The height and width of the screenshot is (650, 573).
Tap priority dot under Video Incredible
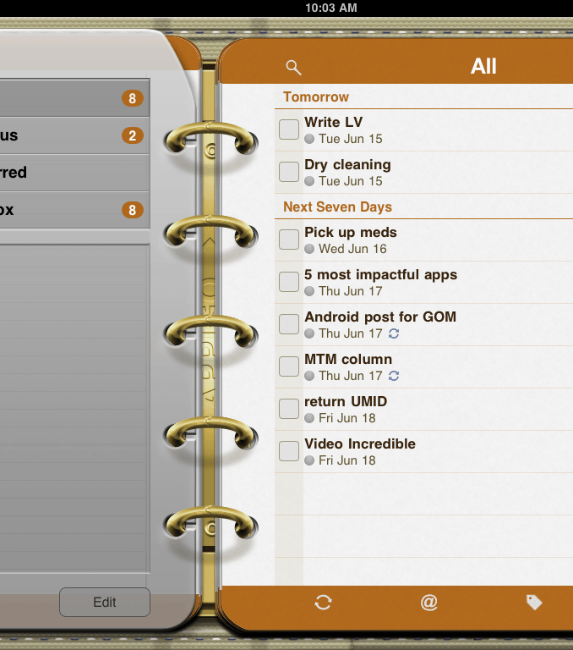click(309, 460)
